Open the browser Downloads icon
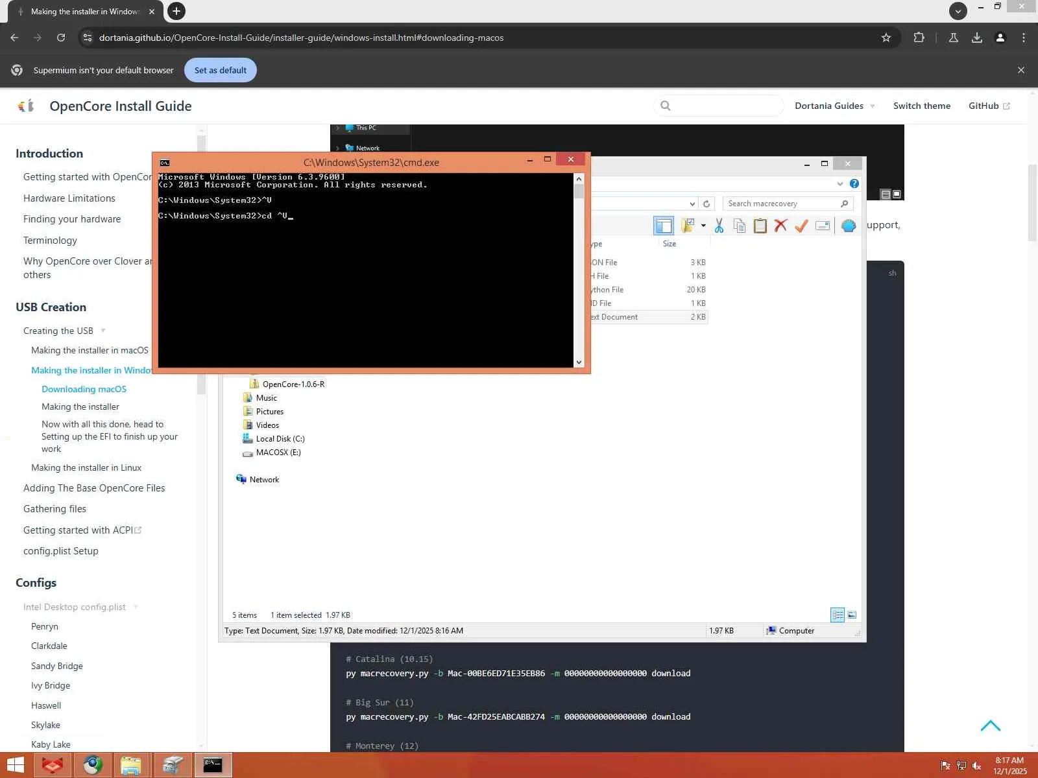The image size is (1038, 778). click(x=977, y=38)
